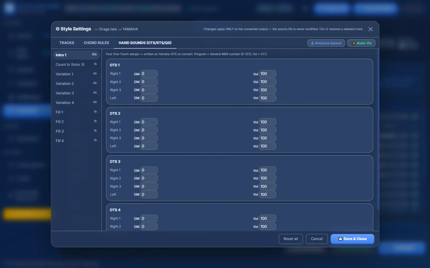Cancel the Style Settings changes
The height and width of the screenshot is (268, 430).
click(x=317, y=239)
